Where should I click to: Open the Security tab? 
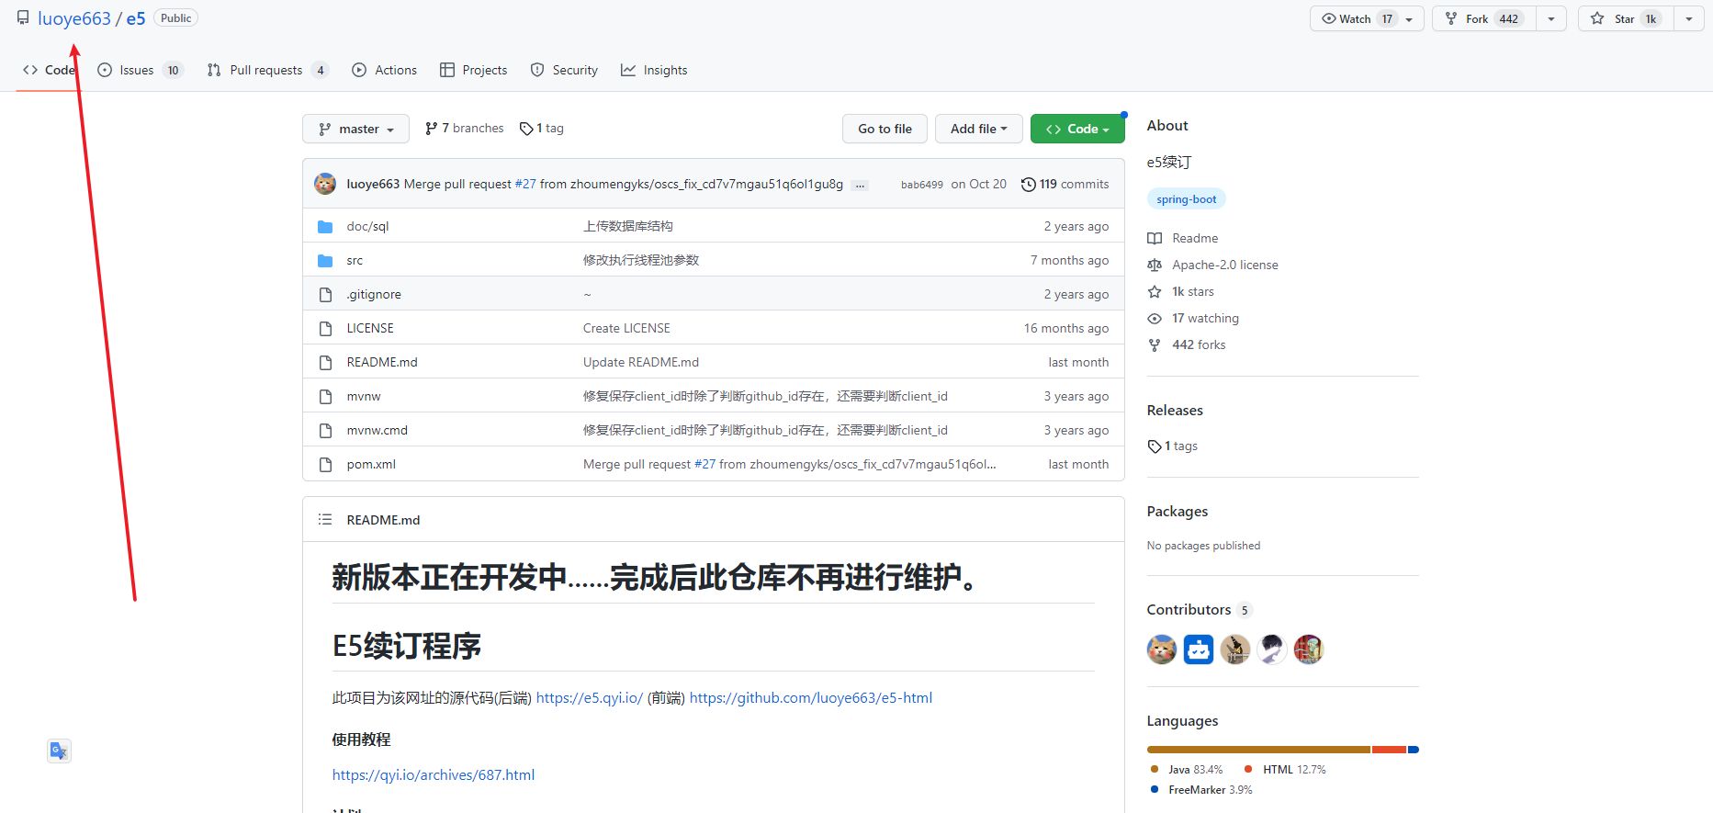pos(564,70)
